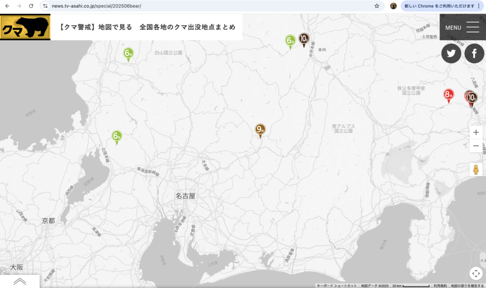Zoom in the map with plus button
This screenshot has height=288, width=486.
pyautogui.click(x=476, y=133)
